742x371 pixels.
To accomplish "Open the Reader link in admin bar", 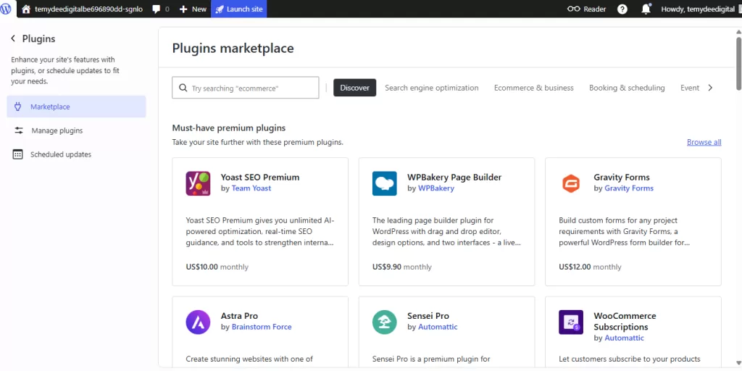I will click(587, 9).
